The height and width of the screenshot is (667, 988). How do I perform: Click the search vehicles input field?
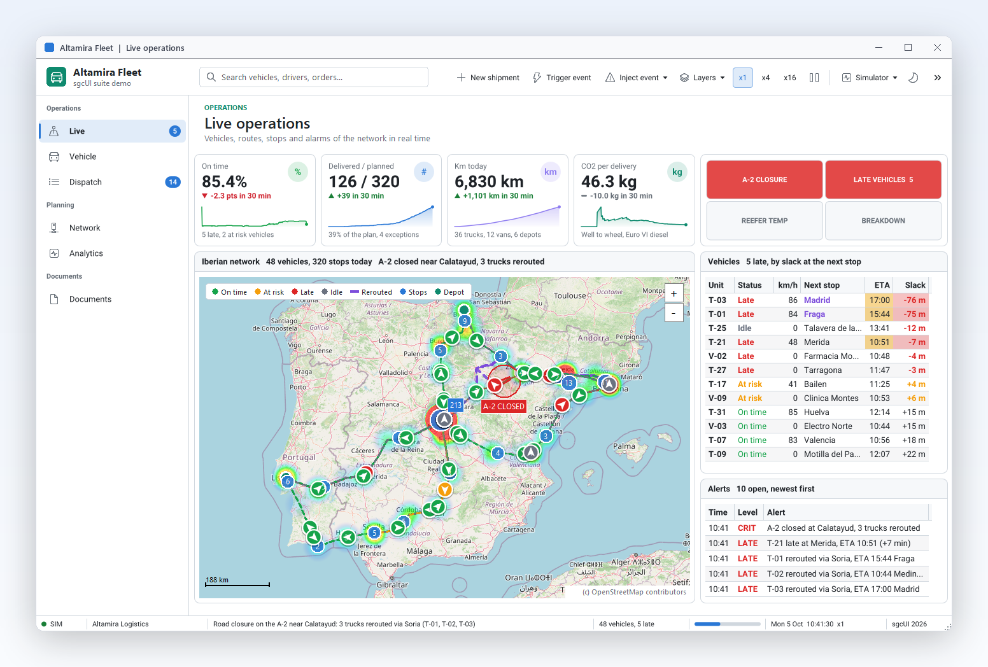tap(314, 77)
